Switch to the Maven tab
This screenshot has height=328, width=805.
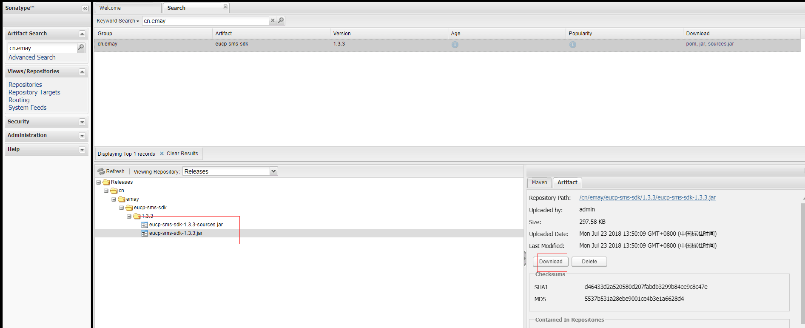coord(539,183)
